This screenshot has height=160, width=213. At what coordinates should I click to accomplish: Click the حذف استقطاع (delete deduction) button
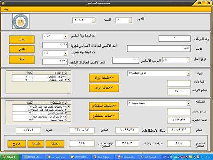pyautogui.click(x=104, y=116)
